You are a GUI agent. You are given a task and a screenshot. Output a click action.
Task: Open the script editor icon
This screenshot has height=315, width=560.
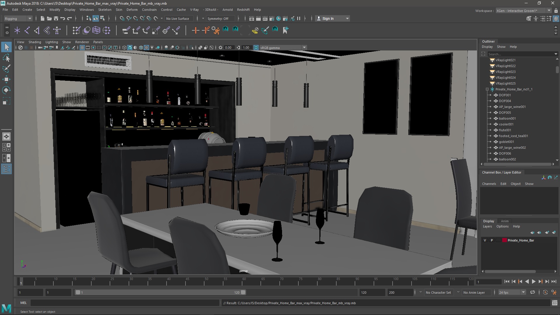554,303
